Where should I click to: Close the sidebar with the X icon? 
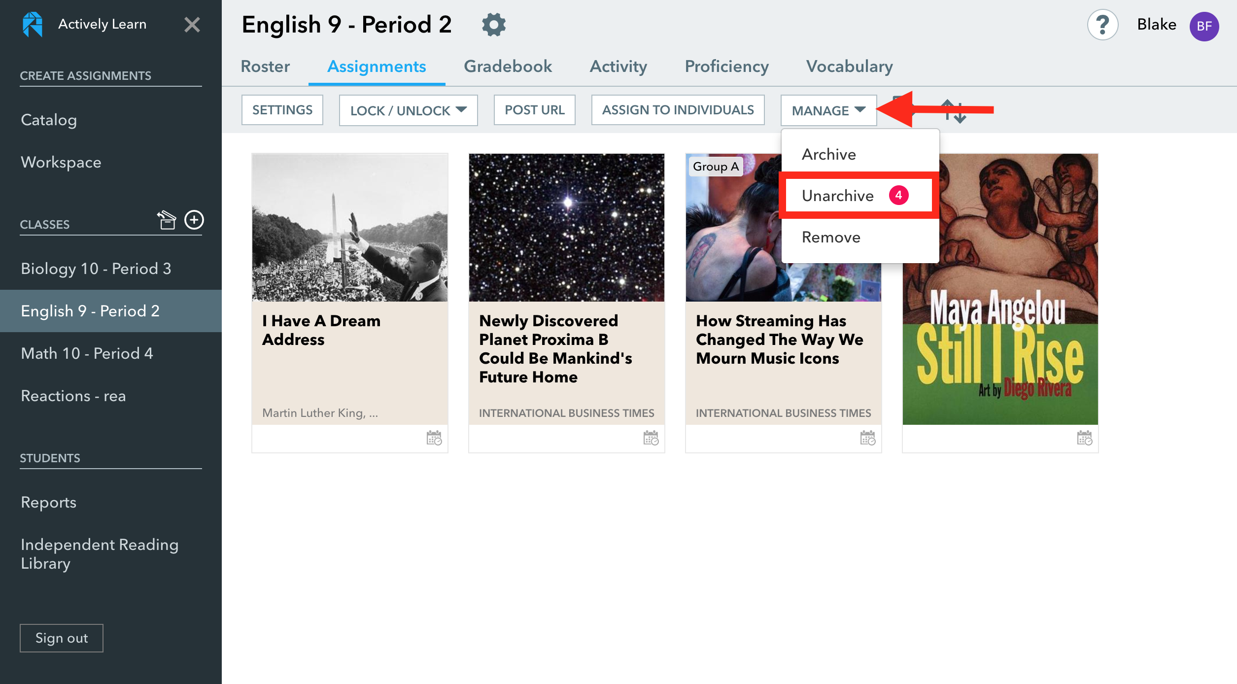click(x=192, y=24)
